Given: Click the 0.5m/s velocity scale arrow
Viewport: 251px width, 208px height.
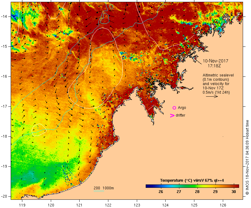Looking at the screenshot, I should 212,96.
